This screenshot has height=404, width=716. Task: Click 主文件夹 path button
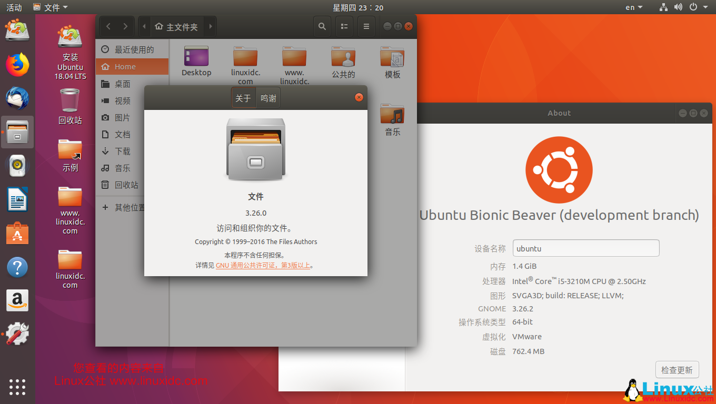tap(177, 26)
